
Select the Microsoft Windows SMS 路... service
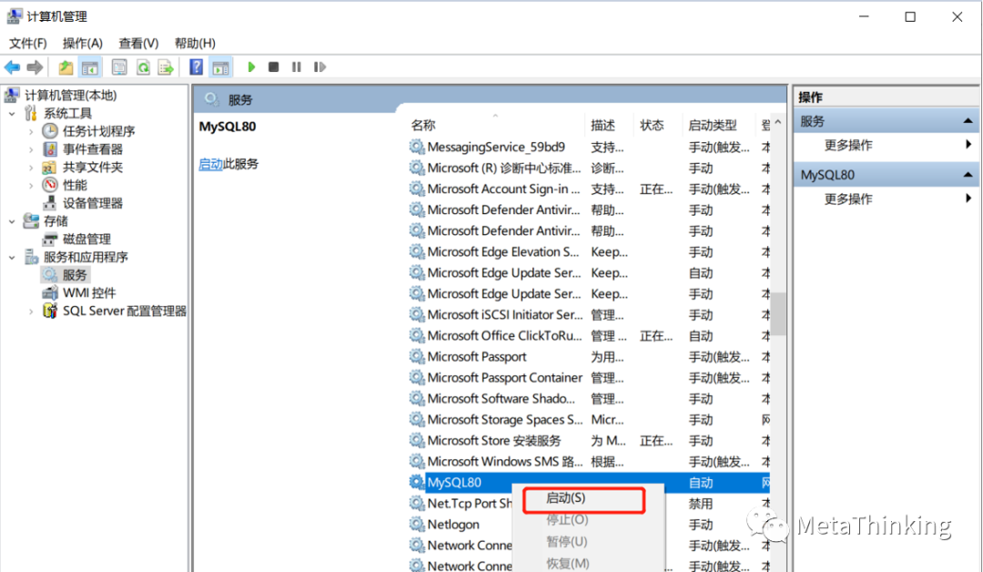click(588, 462)
